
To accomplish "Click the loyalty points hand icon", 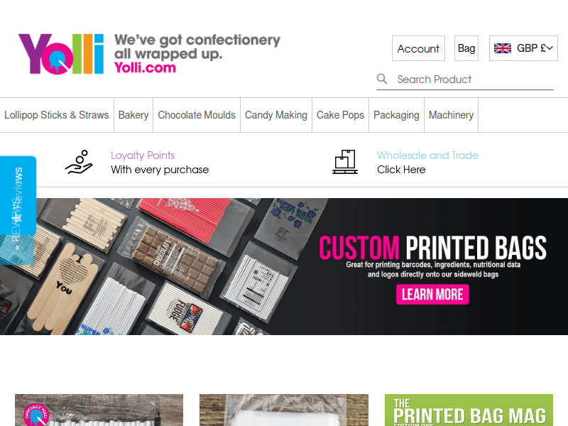I will pos(79,162).
